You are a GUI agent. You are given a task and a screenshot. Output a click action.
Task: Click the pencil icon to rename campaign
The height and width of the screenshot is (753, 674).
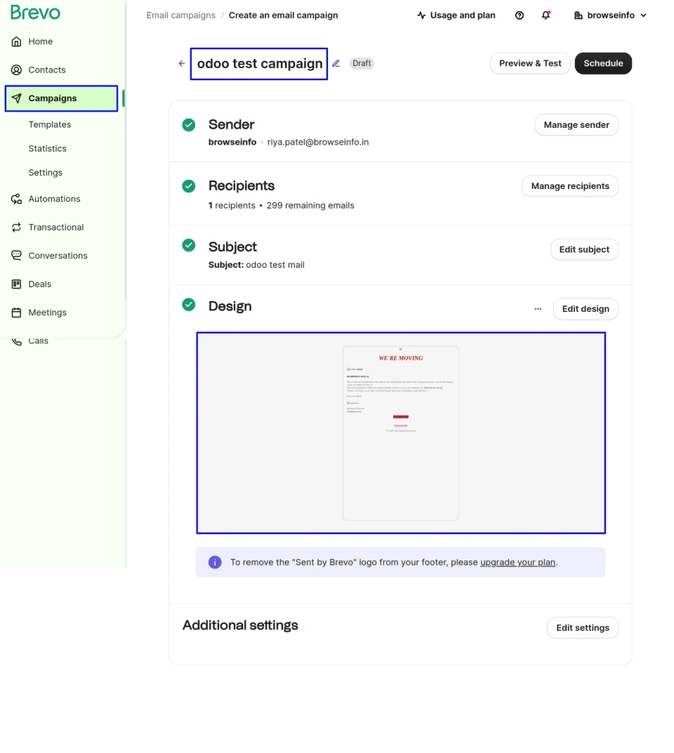point(336,63)
